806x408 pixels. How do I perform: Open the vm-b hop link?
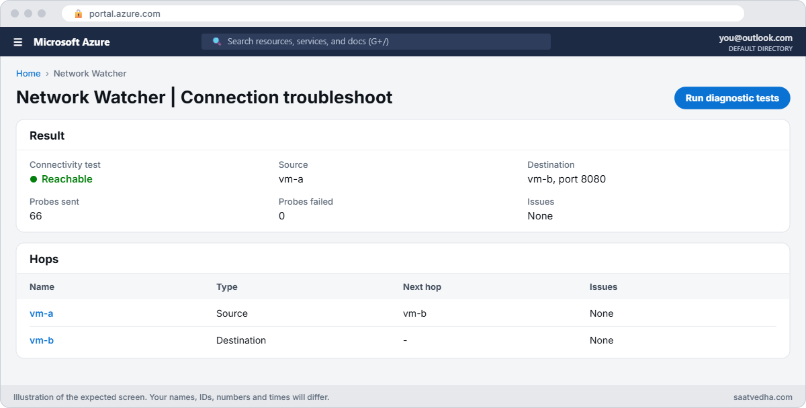(42, 340)
